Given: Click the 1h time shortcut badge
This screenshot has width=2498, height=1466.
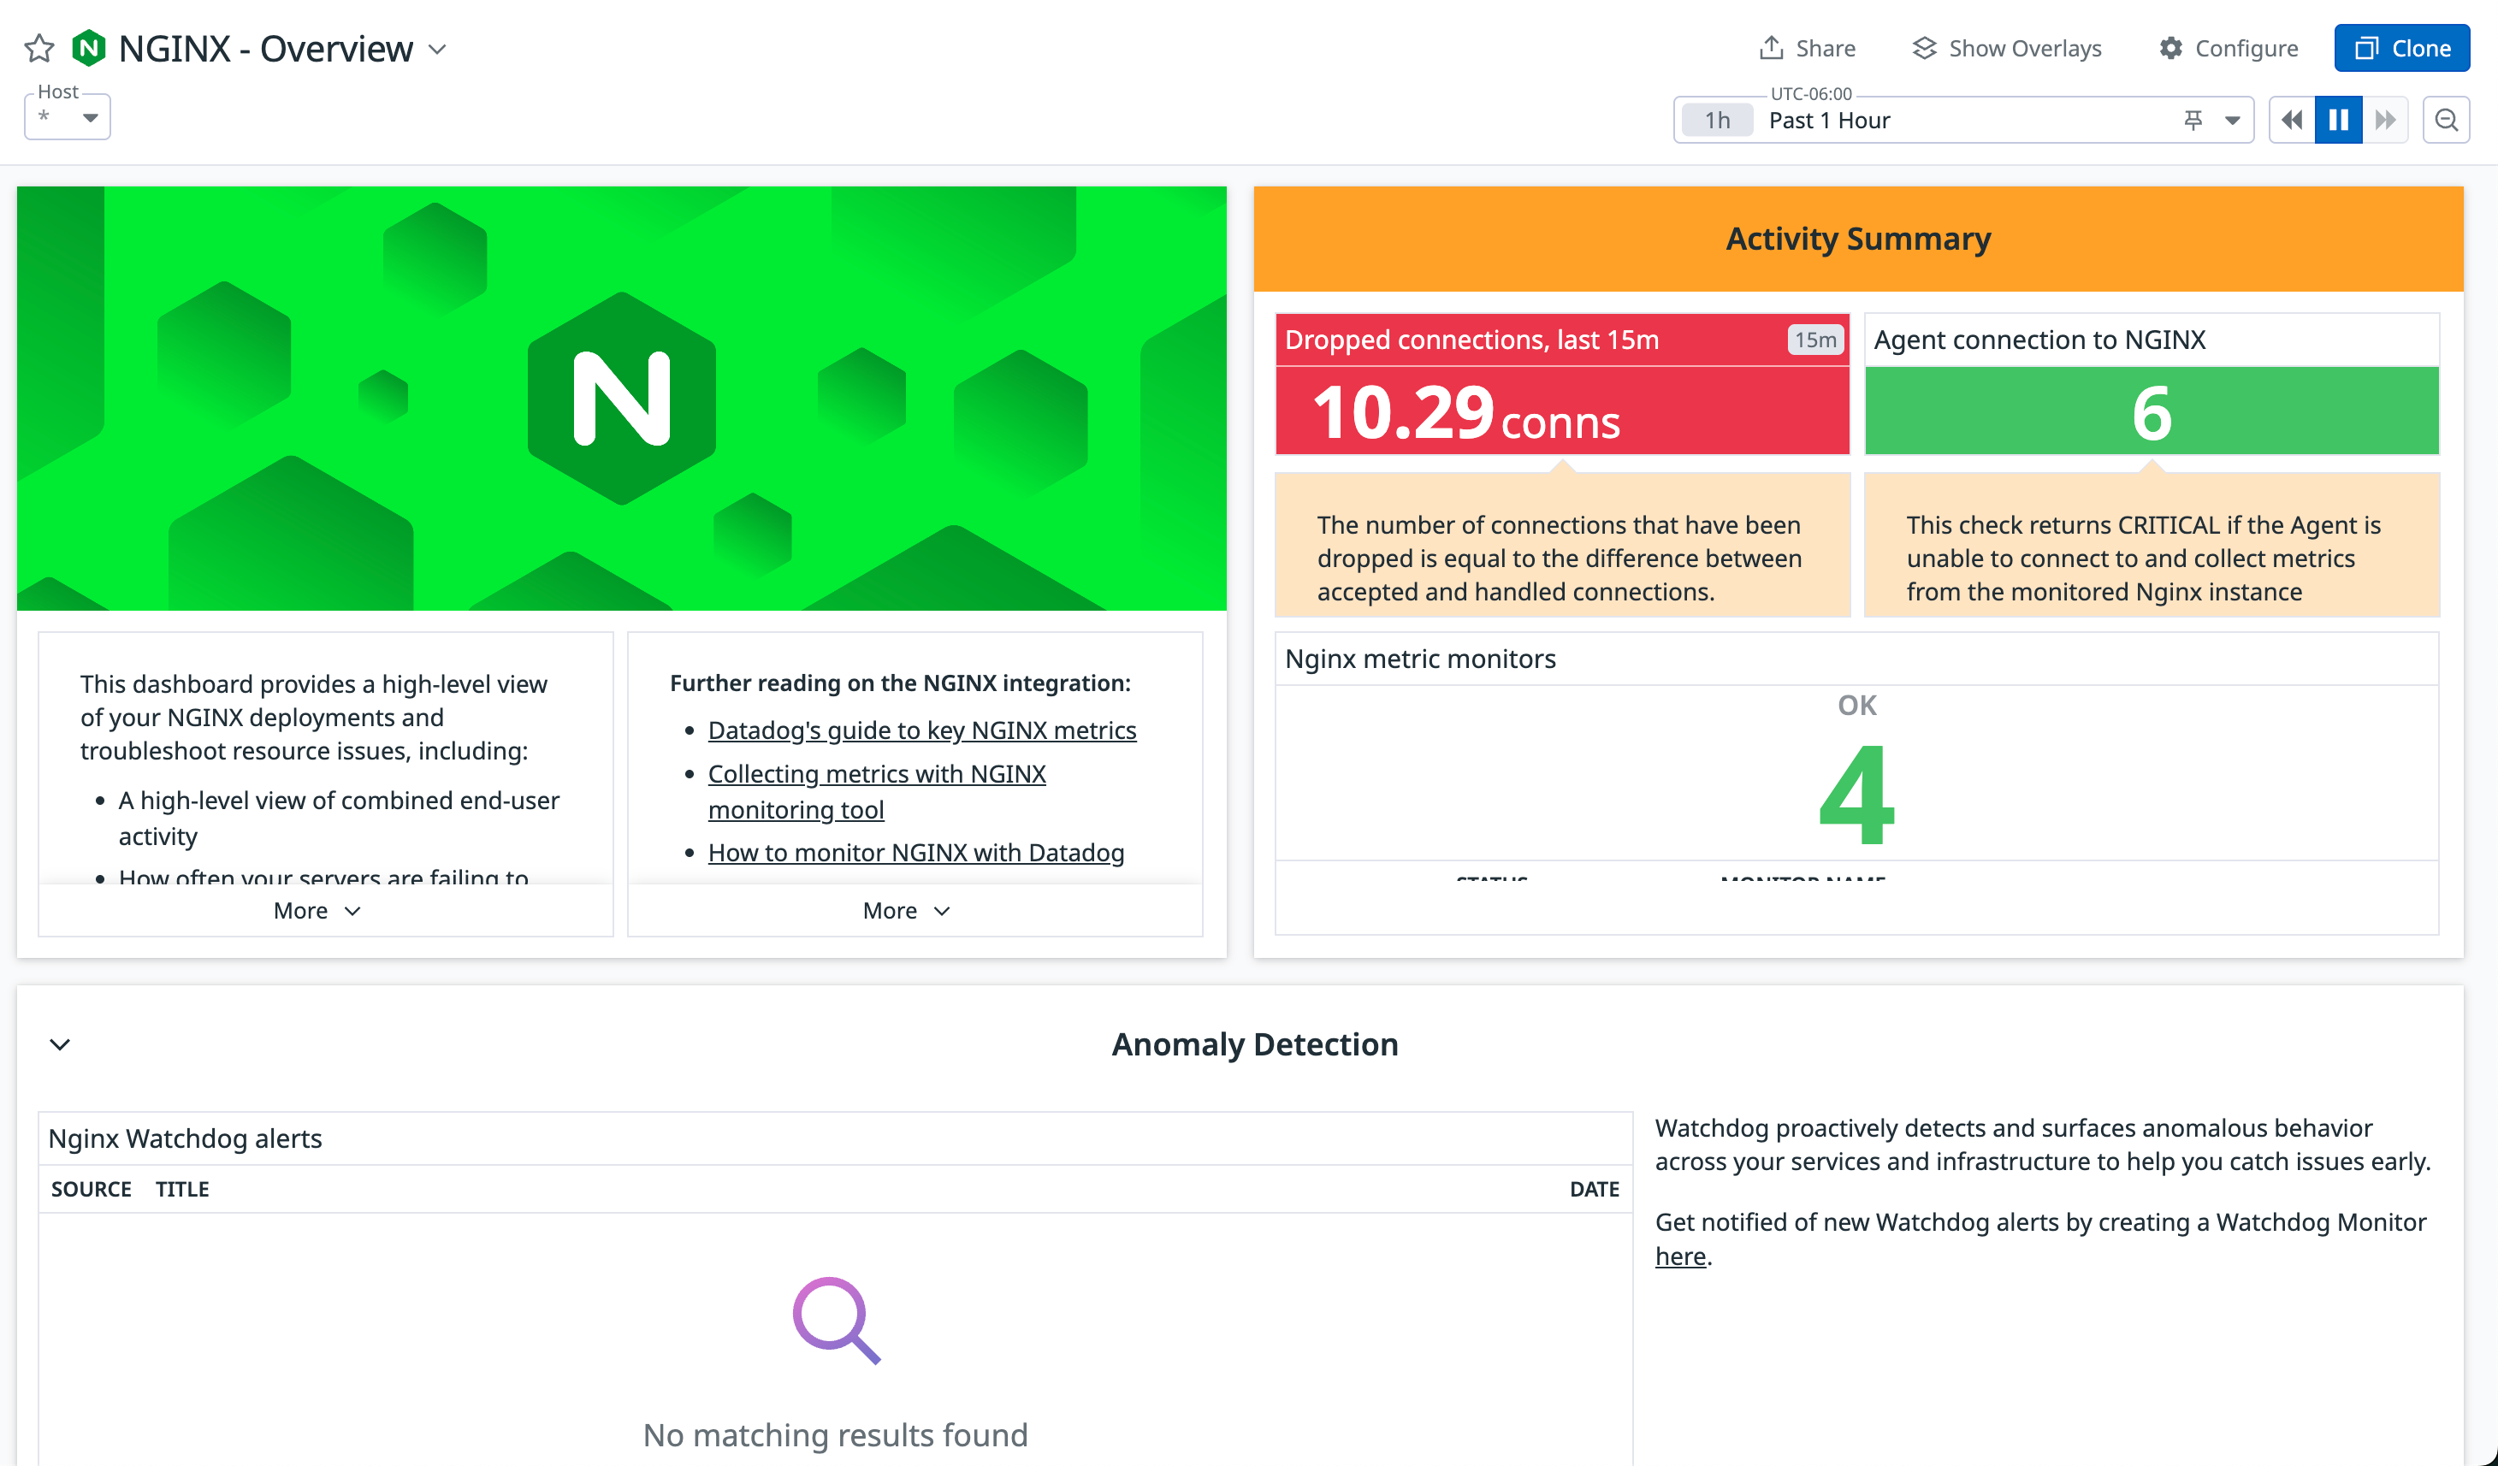Looking at the screenshot, I should (x=1717, y=120).
